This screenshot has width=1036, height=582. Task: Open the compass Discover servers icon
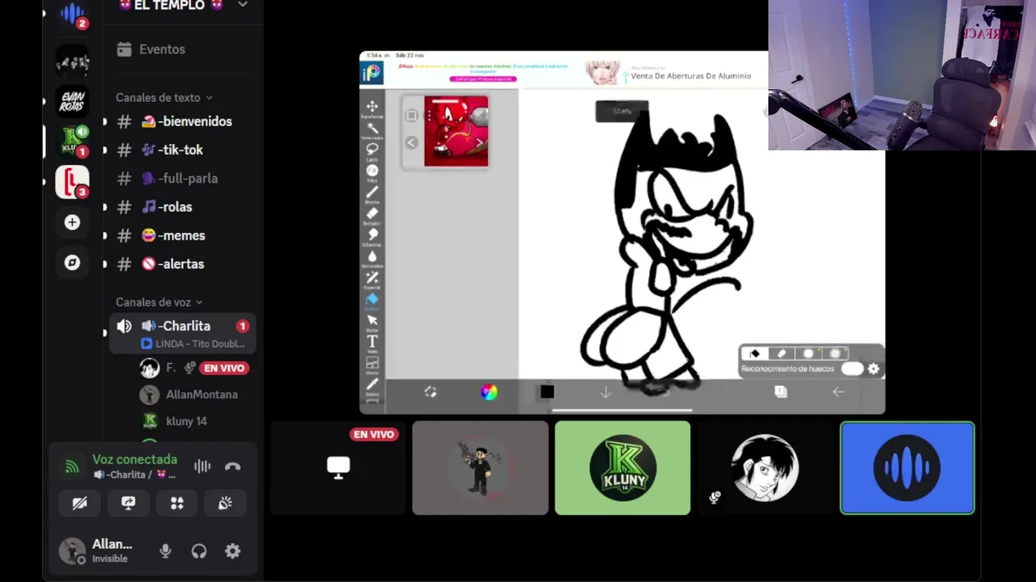(72, 263)
